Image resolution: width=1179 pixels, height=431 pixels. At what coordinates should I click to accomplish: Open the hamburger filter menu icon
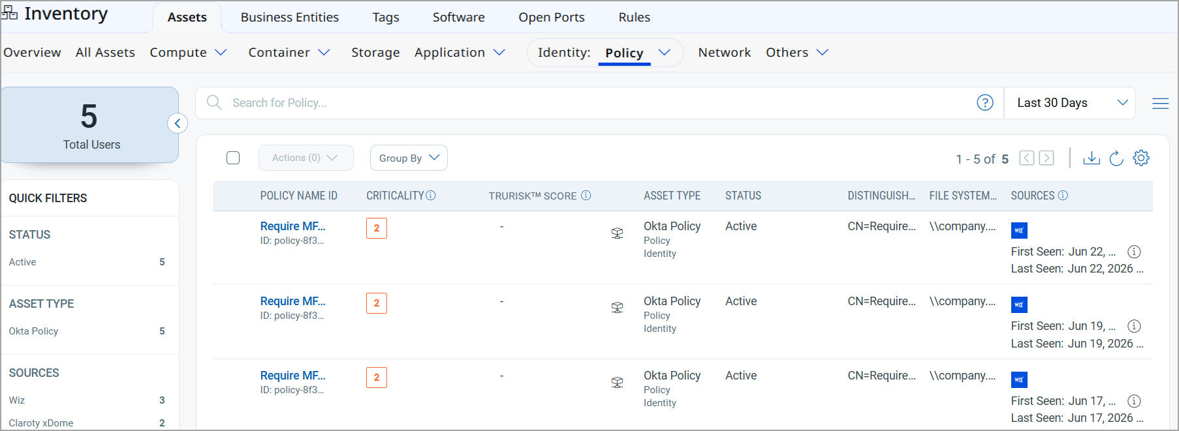(x=1160, y=103)
